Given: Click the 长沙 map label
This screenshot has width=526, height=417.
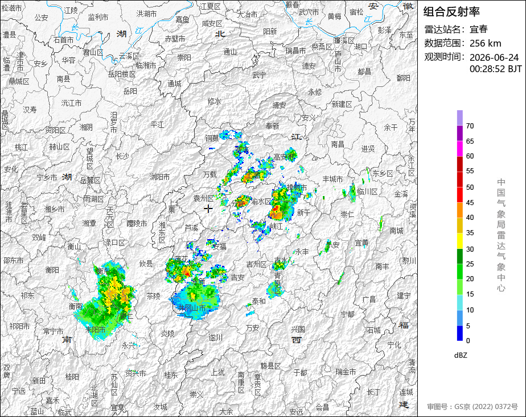Looking at the screenshot, I should (x=122, y=156).
